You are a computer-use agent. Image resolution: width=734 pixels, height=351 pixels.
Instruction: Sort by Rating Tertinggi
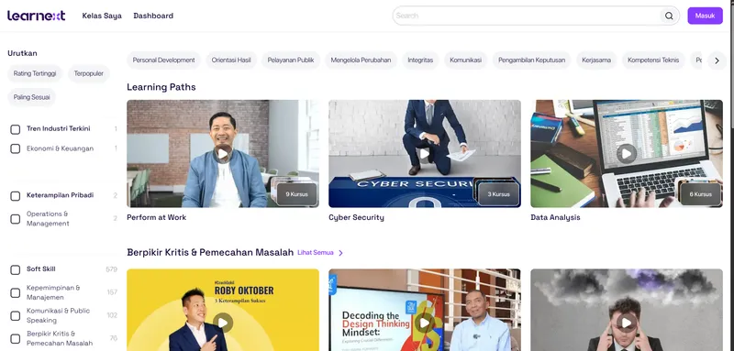tap(35, 74)
